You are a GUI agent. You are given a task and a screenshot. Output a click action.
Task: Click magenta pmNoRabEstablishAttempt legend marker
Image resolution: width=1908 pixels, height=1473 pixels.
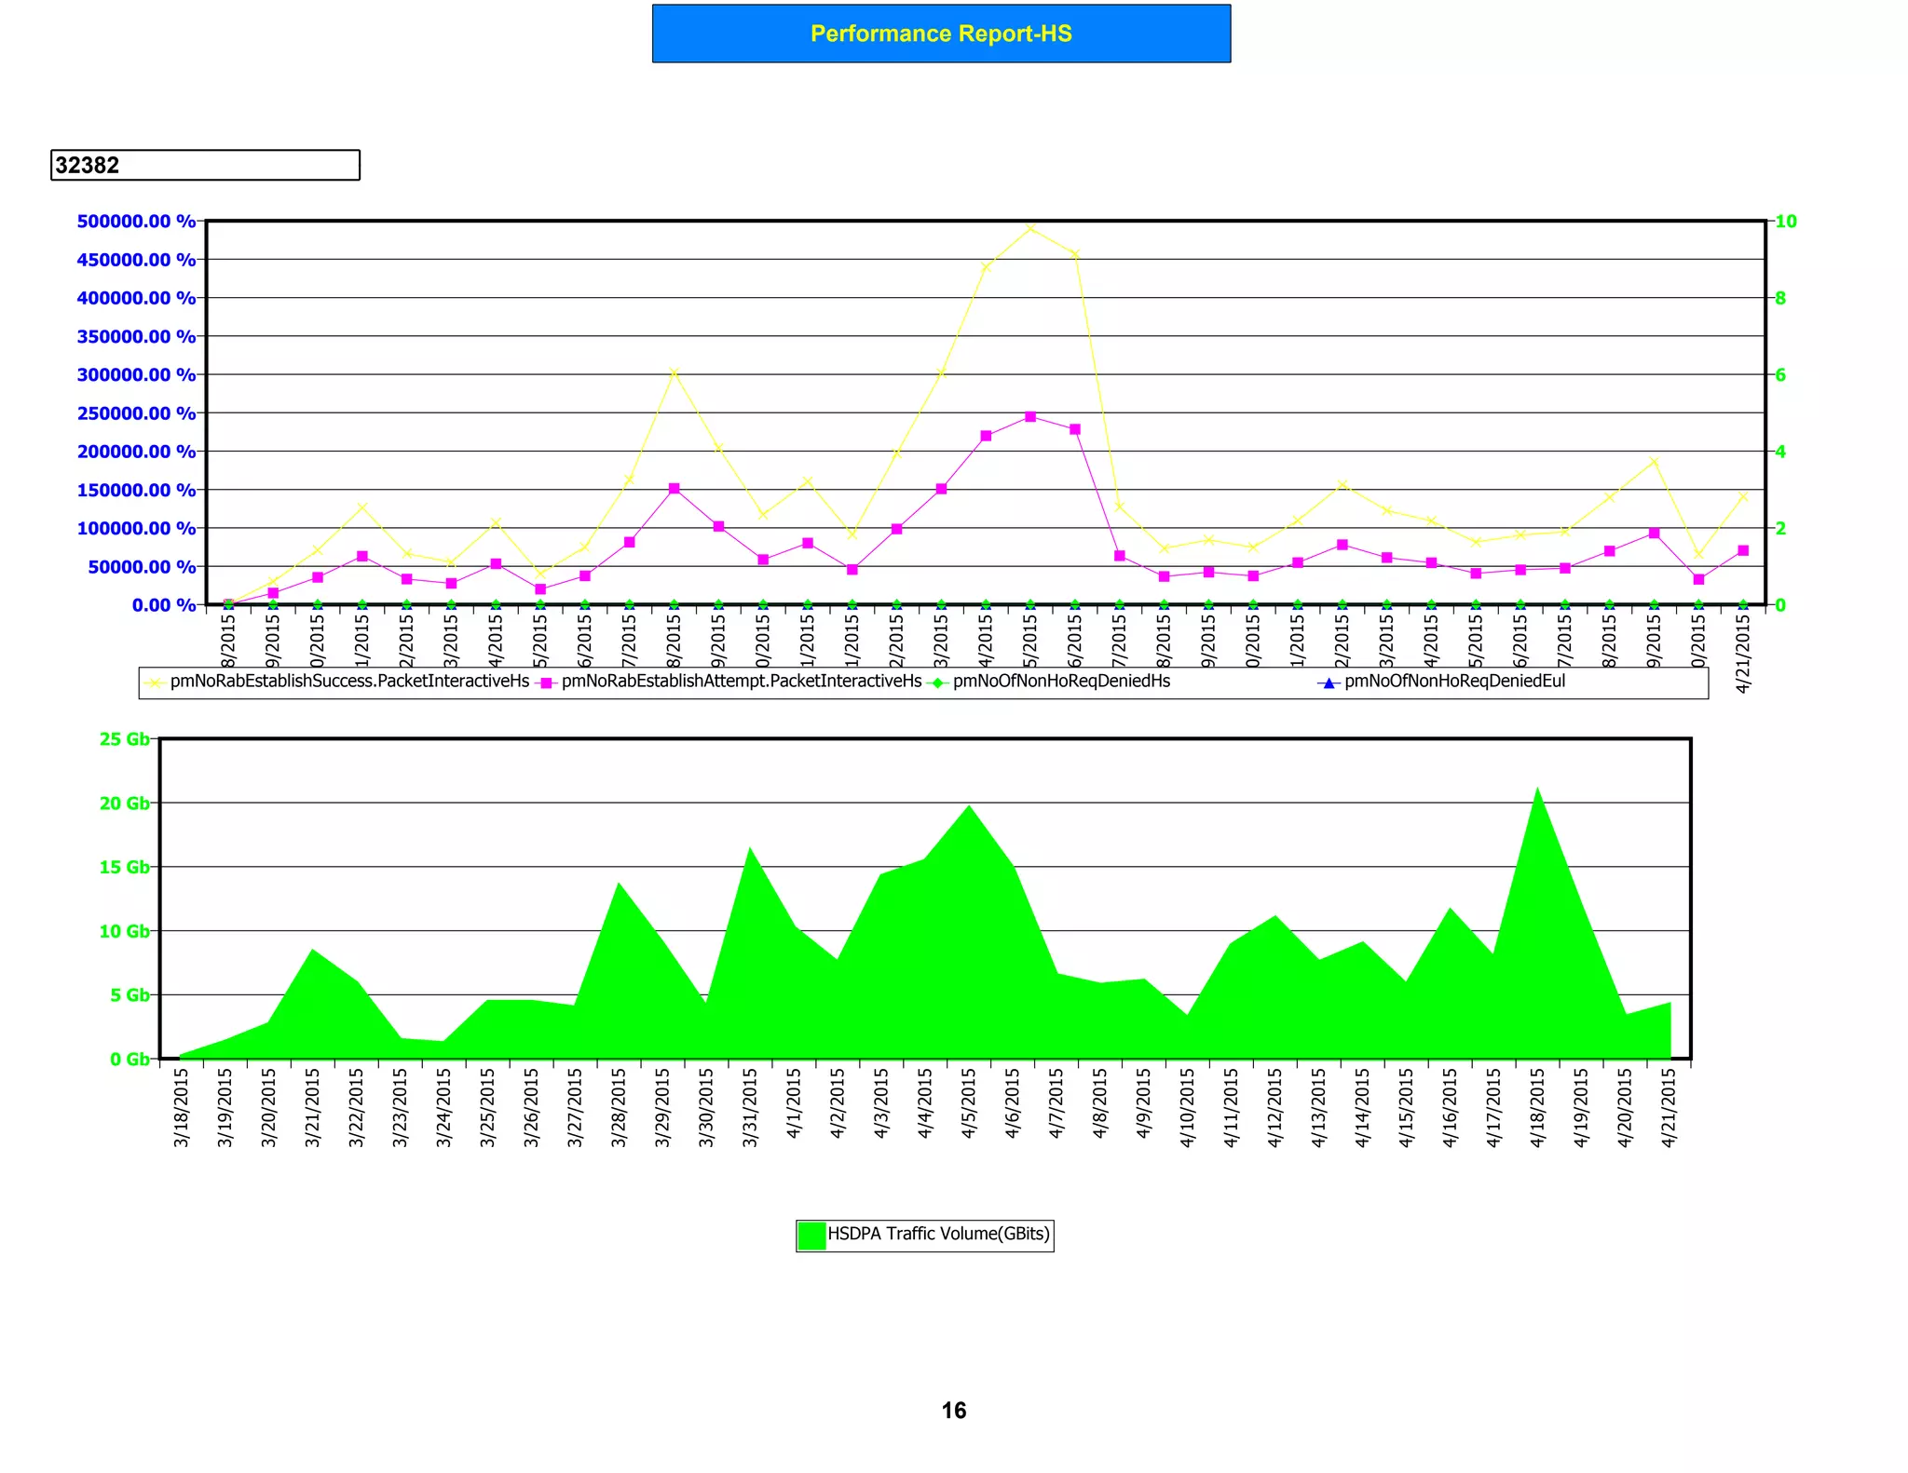click(547, 682)
